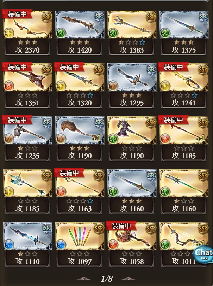Viewport: 213px width, 286px height.
Task: Go to next page arrow beside 1/8
Action: tap(129, 279)
